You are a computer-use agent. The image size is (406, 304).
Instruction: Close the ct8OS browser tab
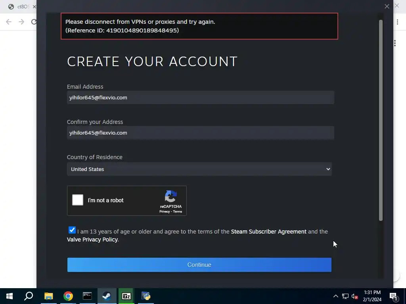click(34, 7)
